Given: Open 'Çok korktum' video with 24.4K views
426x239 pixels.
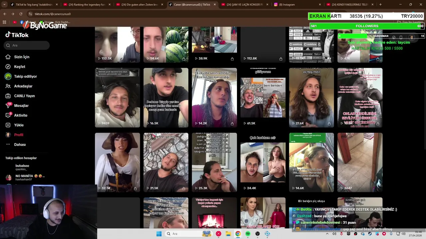Looking at the screenshot, I should tap(263, 162).
